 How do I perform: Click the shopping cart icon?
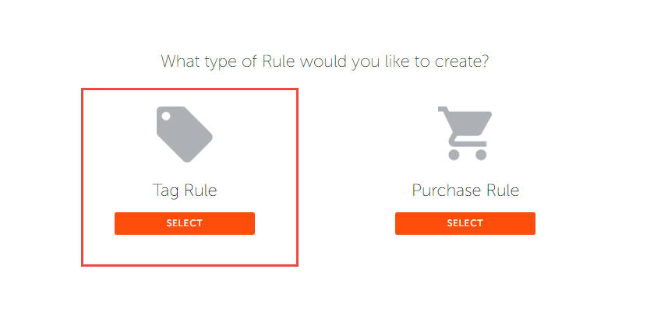click(x=465, y=133)
